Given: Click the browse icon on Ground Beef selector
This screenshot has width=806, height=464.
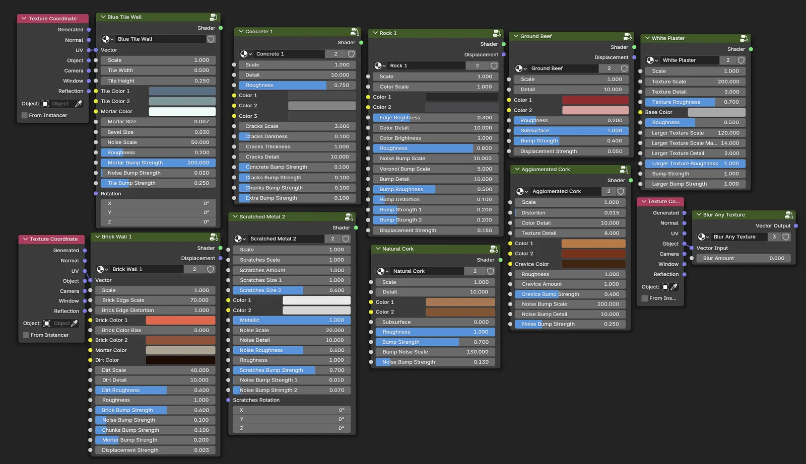Looking at the screenshot, I should [521, 68].
